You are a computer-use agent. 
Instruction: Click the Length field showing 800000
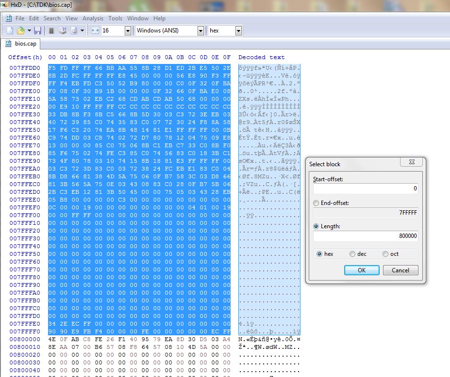pyautogui.click(x=366, y=236)
